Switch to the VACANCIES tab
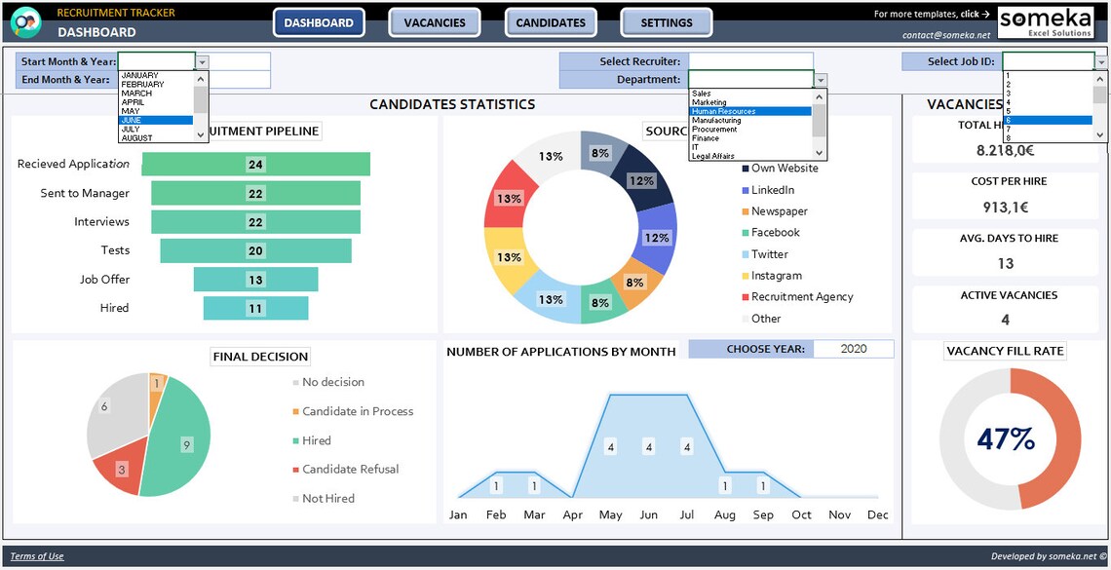This screenshot has width=1111, height=570. [x=435, y=21]
